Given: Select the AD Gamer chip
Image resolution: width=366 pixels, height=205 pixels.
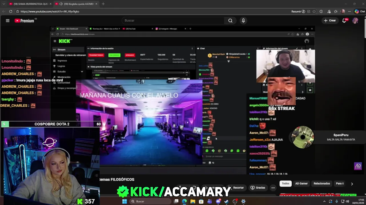Looking at the screenshot, I should [301, 183].
